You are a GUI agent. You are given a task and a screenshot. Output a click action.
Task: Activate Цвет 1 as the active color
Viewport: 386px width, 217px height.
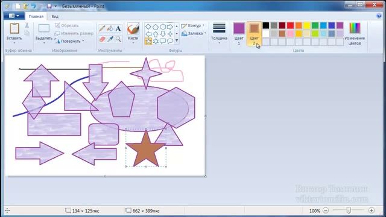239,34
